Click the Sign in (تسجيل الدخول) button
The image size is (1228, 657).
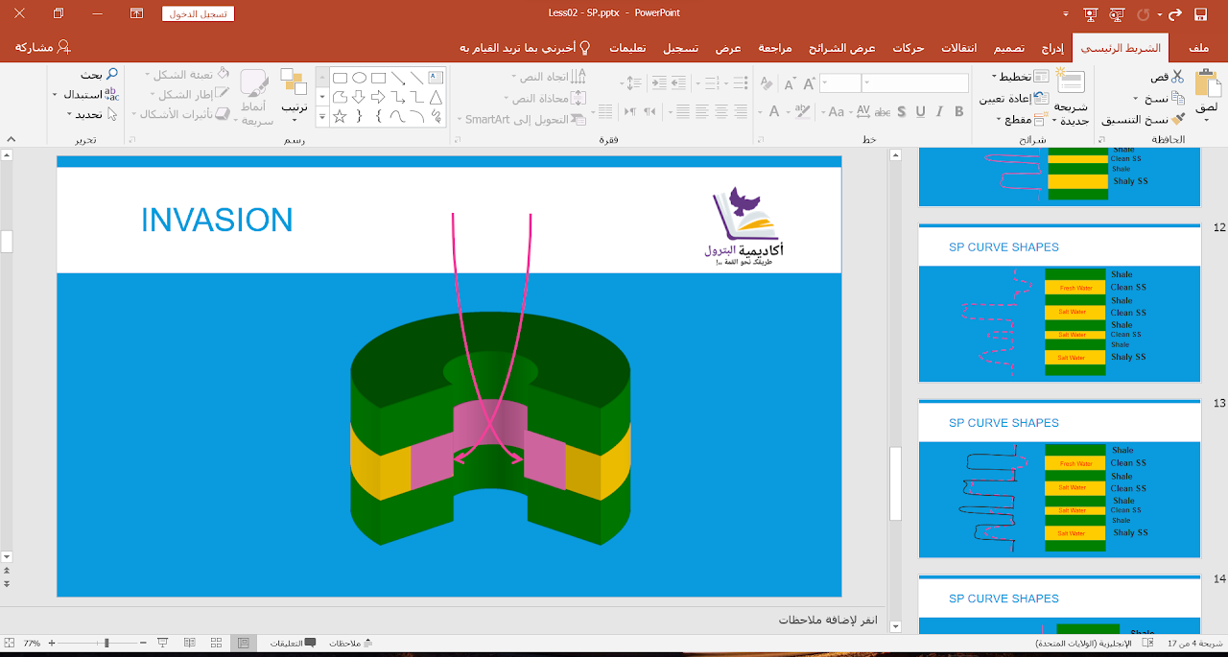[199, 13]
